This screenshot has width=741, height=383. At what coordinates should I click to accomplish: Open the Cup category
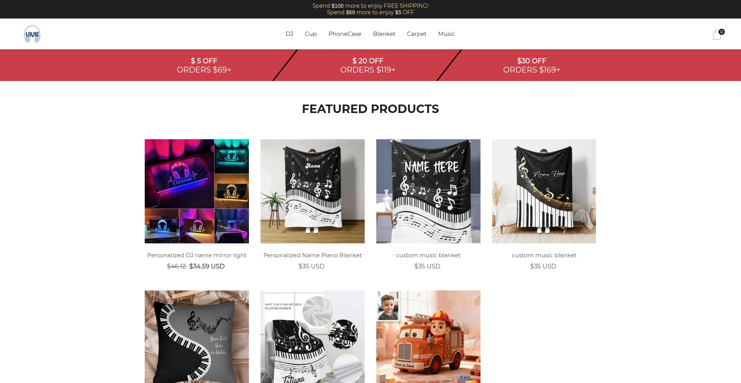point(311,34)
